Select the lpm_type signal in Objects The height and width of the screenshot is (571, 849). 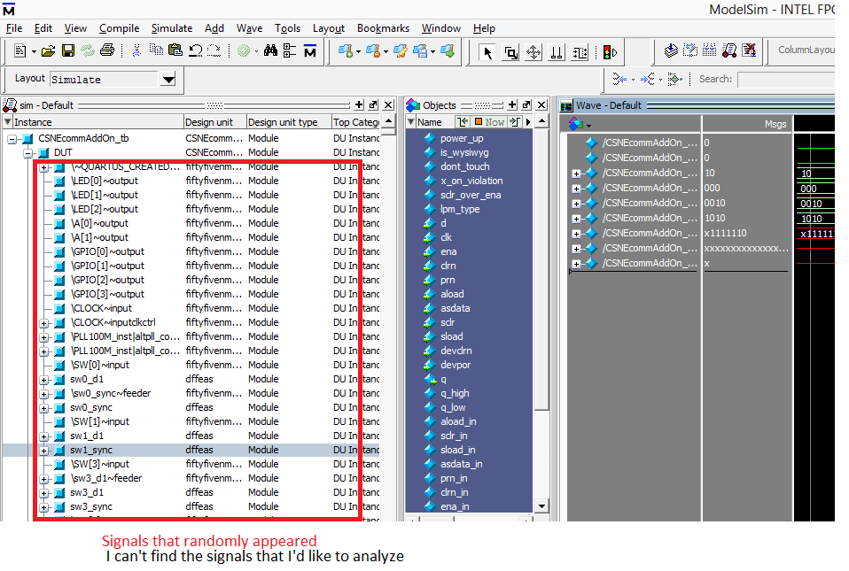tap(459, 209)
